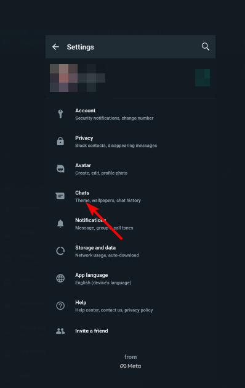245x388 pixels.
Task: Select Storage and data
Action: [x=131, y=251]
